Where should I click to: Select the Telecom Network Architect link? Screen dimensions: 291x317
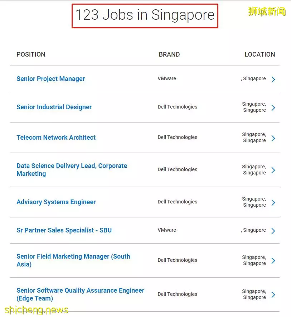point(56,138)
